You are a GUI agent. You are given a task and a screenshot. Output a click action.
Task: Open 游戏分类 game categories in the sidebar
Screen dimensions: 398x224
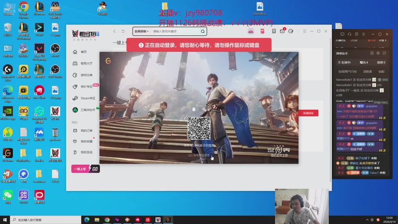(x=83, y=75)
